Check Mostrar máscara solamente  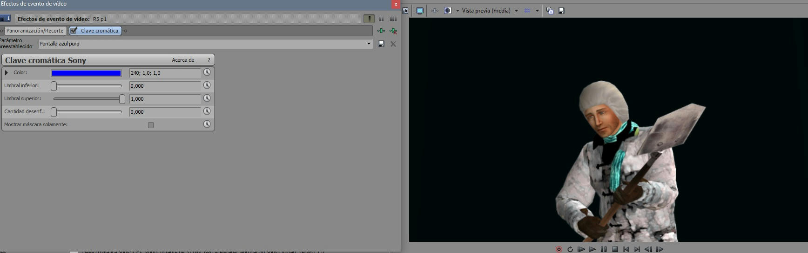[x=151, y=125]
